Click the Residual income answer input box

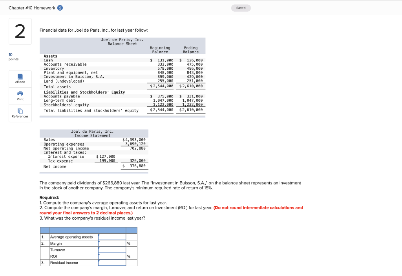[112, 262]
